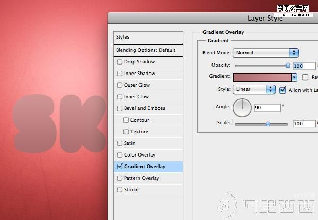Enable the Color Overlay checkbox

coord(120,155)
